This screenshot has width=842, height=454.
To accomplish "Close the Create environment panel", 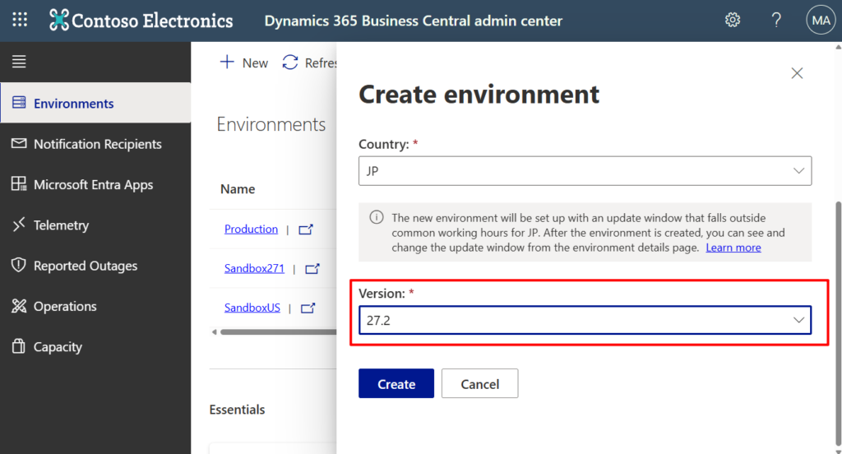I will point(796,73).
